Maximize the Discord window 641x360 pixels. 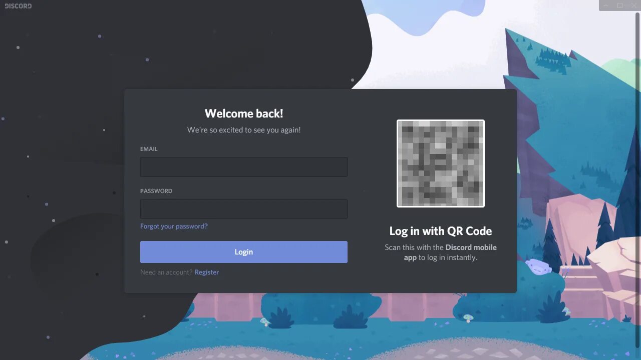[x=620, y=5]
